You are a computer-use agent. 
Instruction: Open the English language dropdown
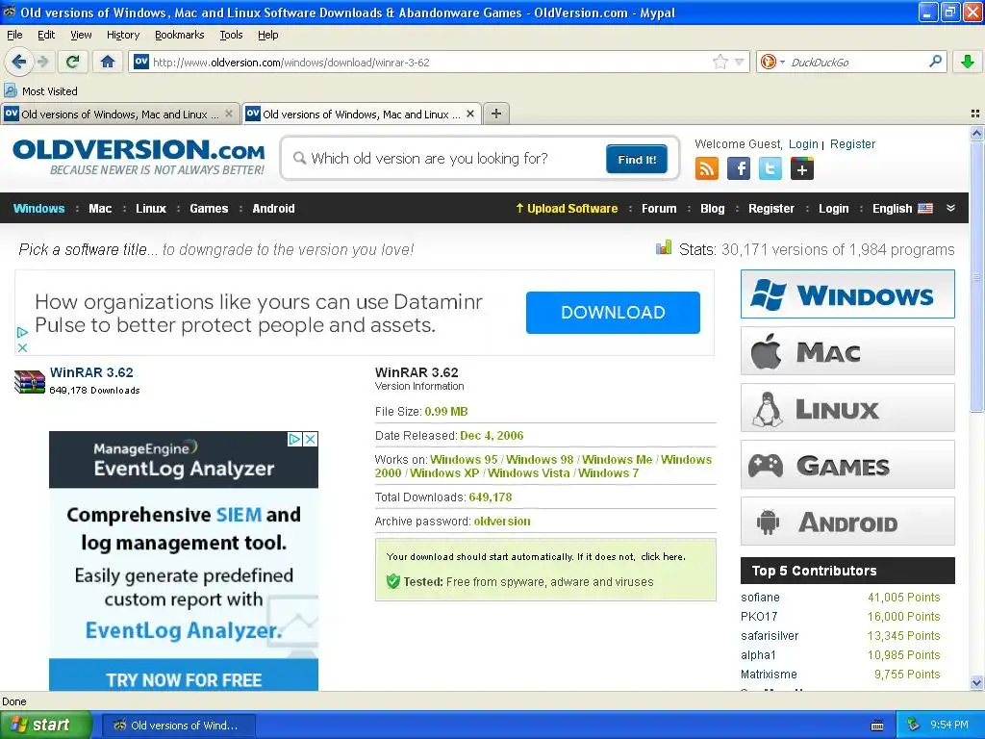902,208
